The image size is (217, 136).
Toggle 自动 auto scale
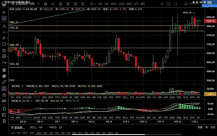tap(213, 127)
